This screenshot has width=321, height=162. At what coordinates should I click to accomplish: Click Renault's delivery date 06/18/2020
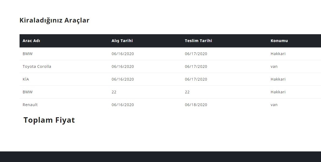click(196, 105)
